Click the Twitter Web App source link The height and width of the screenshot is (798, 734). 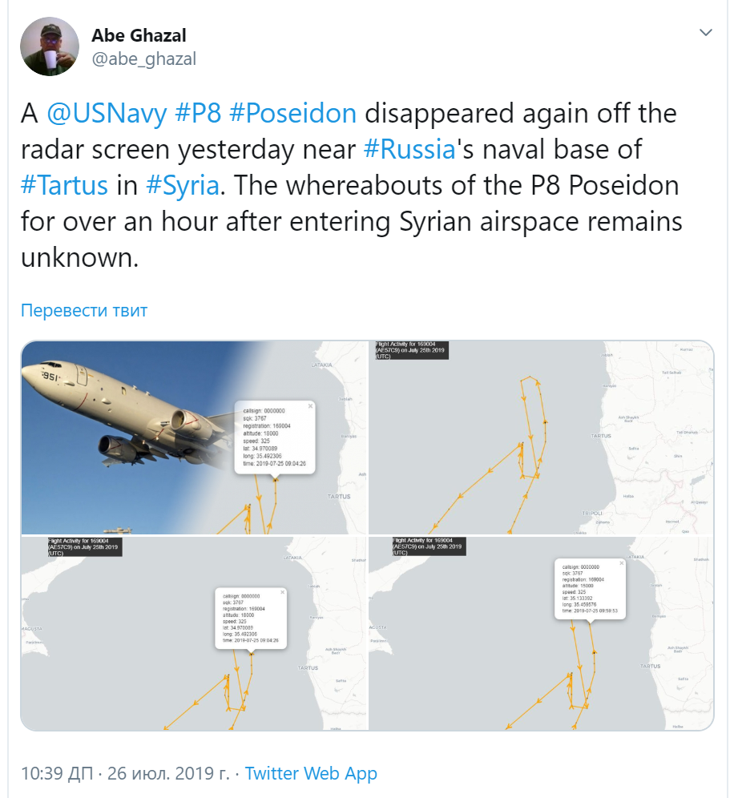click(311, 774)
